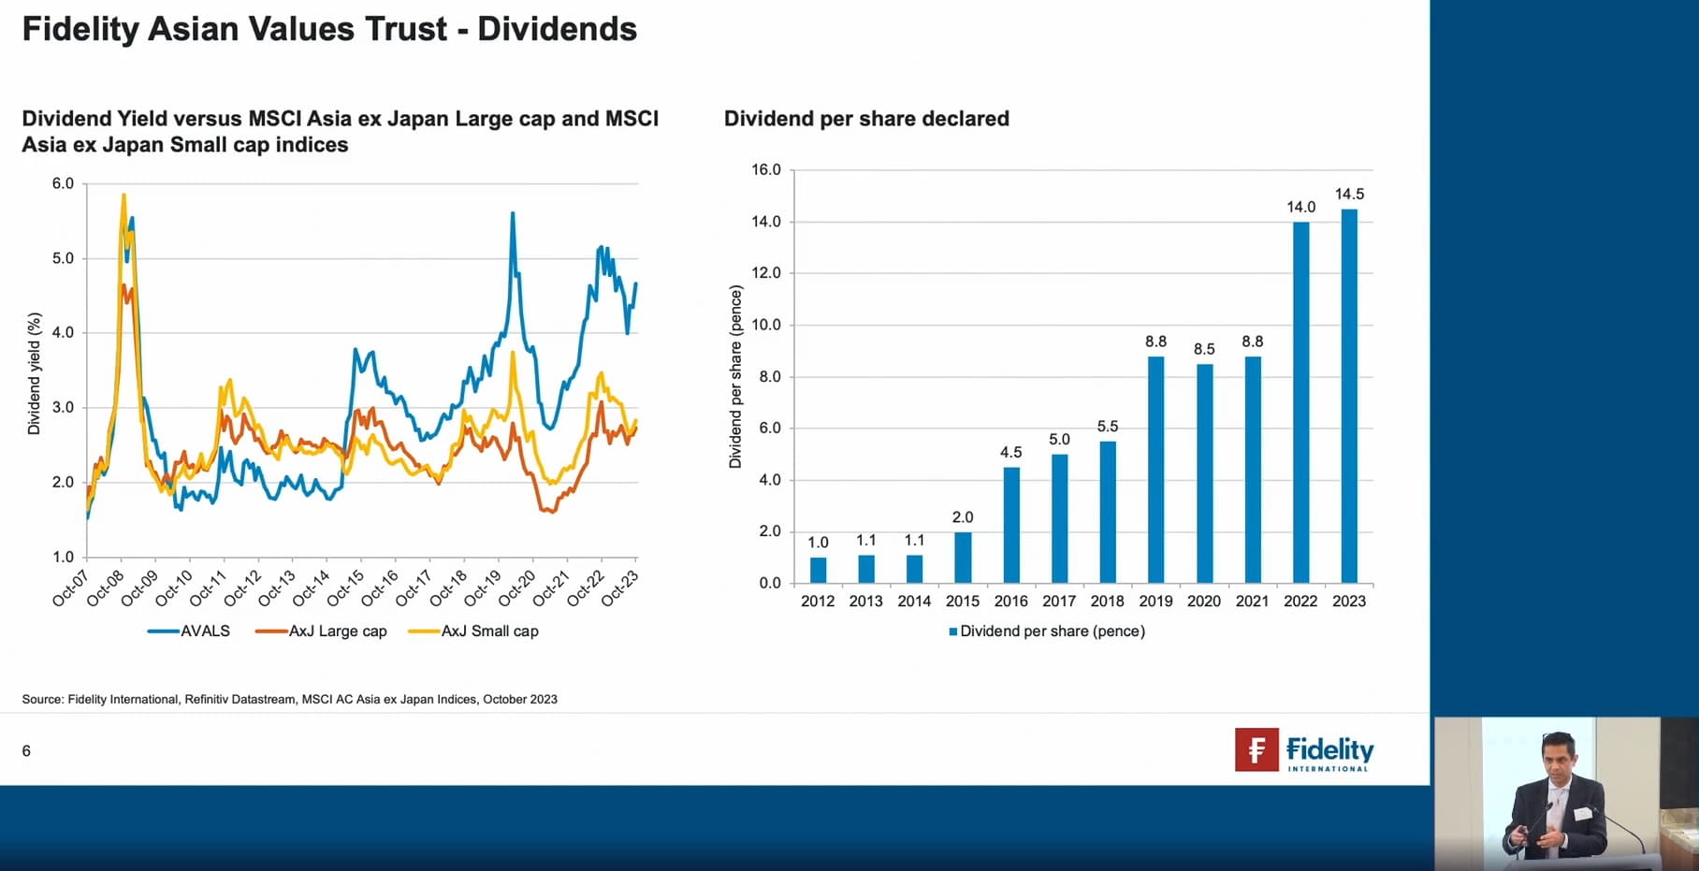Image resolution: width=1699 pixels, height=871 pixels.
Task: Click the AVALS blue legend swatch
Action: (x=163, y=631)
